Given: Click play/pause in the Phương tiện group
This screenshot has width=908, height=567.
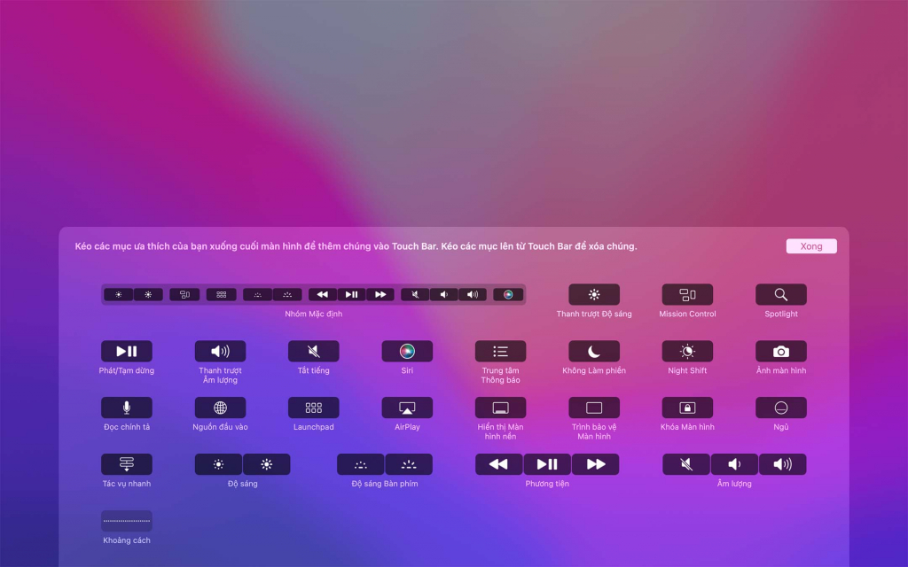Looking at the screenshot, I should [547, 464].
